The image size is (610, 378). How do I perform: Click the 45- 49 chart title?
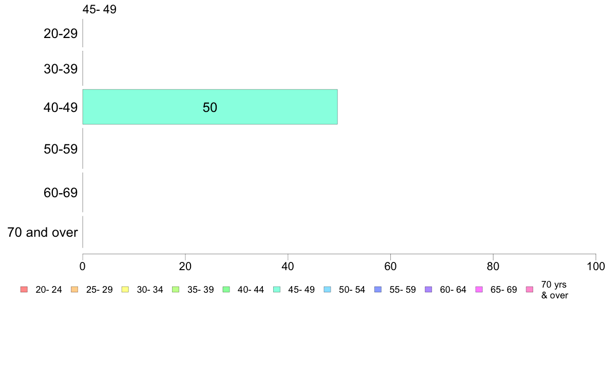click(100, 9)
